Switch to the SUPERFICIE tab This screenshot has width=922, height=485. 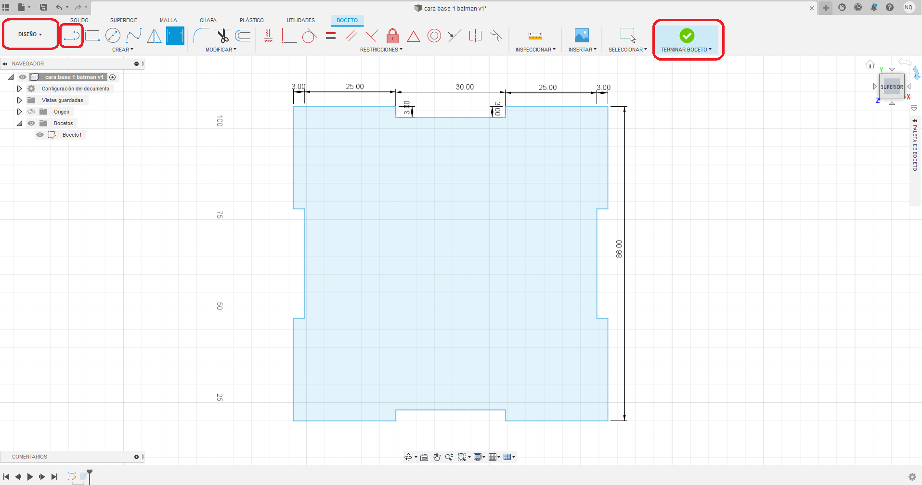click(124, 20)
